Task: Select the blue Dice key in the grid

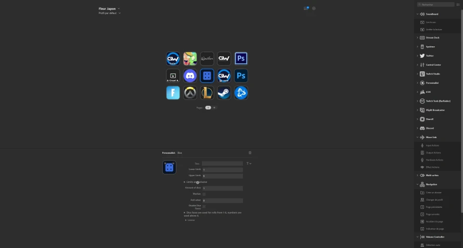Action: pyautogui.click(x=207, y=76)
